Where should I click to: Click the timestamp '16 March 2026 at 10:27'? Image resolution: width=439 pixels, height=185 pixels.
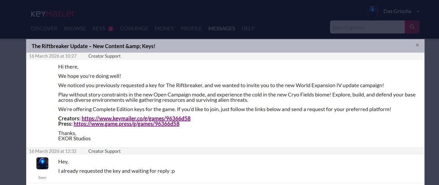tap(53, 56)
